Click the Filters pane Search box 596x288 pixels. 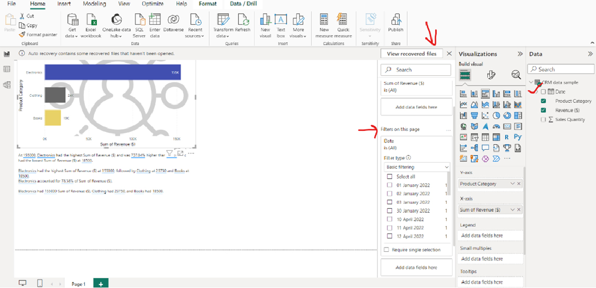coord(417,70)
